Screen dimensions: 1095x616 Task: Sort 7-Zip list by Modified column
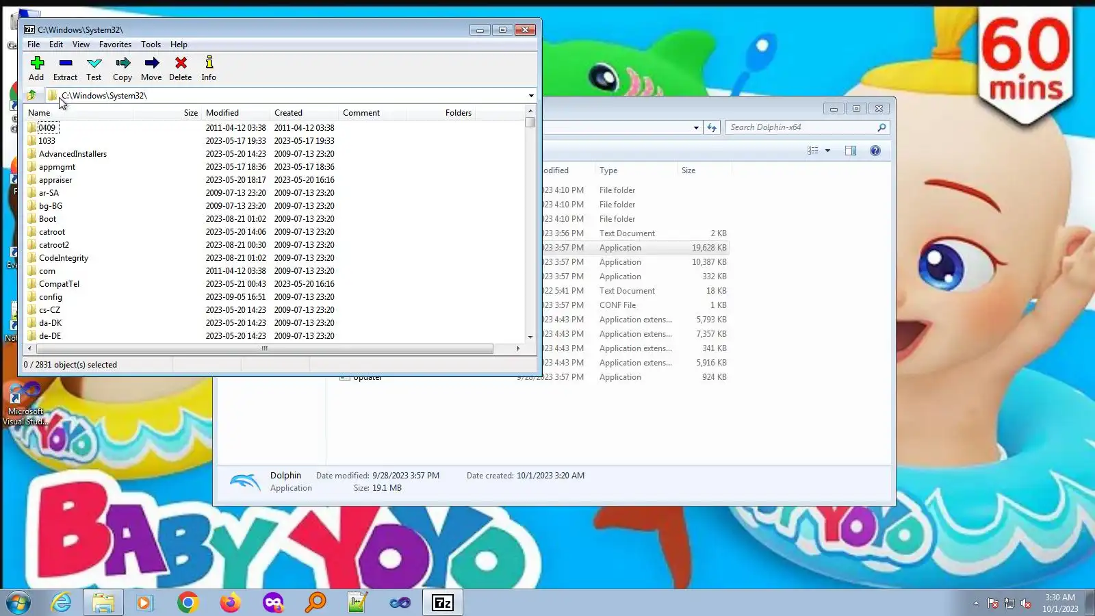click(235, 113)
